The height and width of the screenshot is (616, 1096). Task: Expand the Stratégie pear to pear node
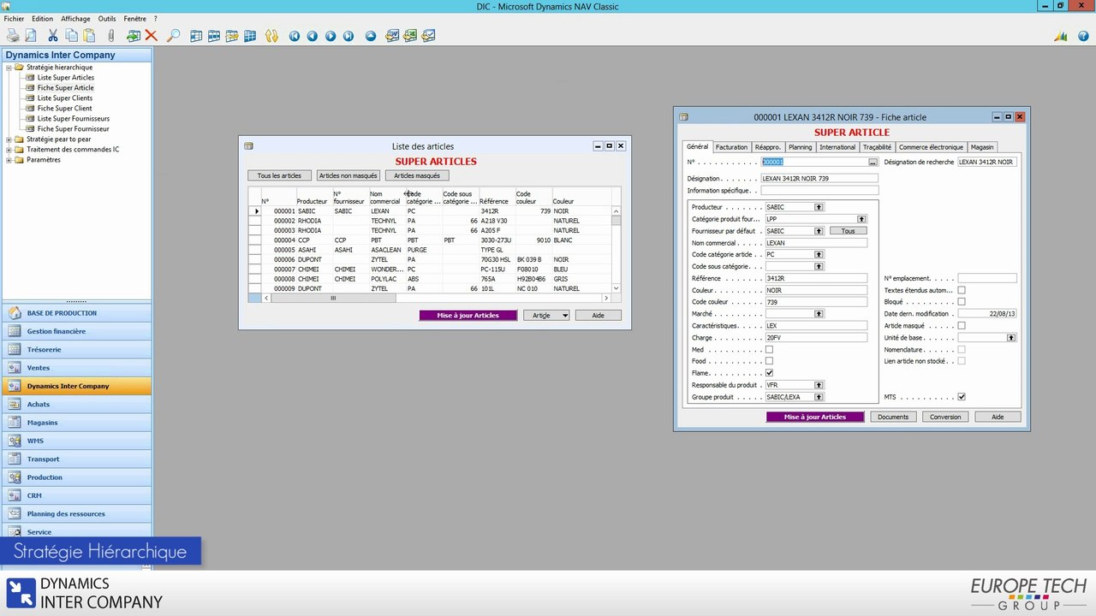point(9,139)
